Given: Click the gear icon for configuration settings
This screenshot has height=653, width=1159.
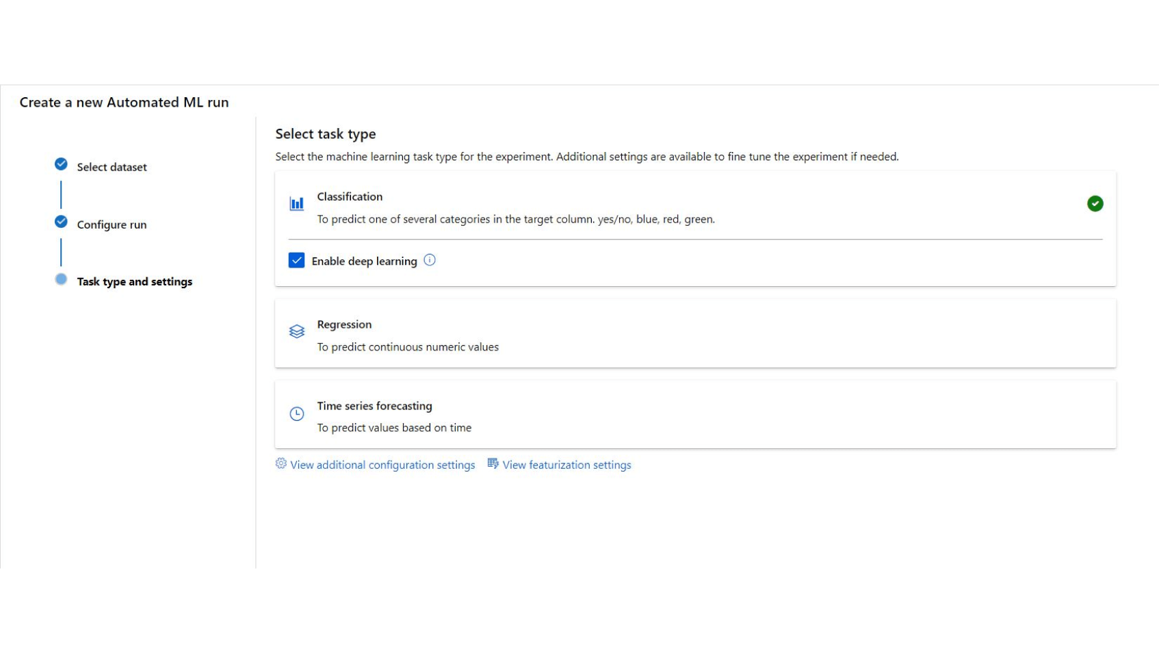Looking at the screenshot, I should (x=281, y=463).
